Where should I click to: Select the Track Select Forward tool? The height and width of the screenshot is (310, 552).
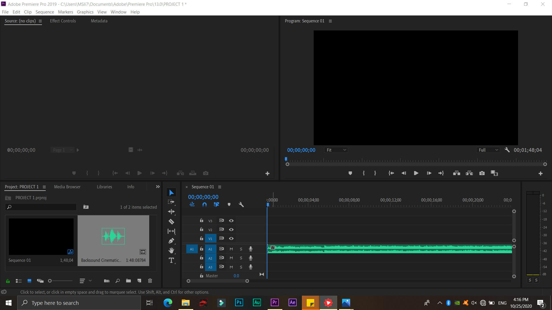[x=171, y=202]
